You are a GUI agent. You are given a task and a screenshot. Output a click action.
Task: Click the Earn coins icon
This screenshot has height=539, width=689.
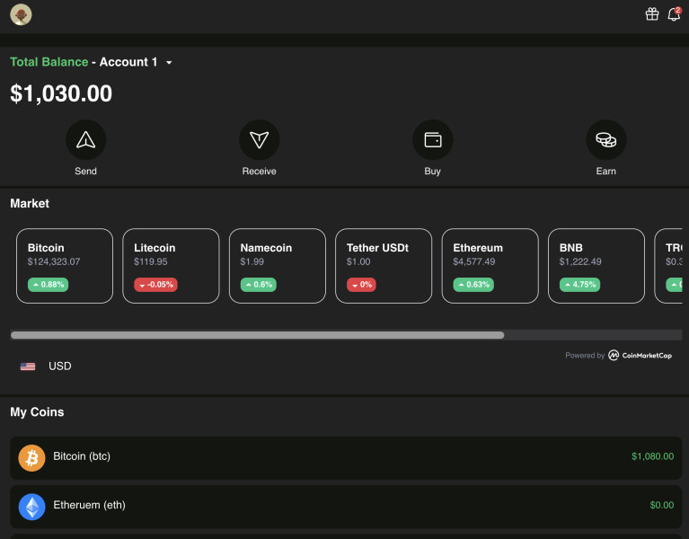[606, 140]
